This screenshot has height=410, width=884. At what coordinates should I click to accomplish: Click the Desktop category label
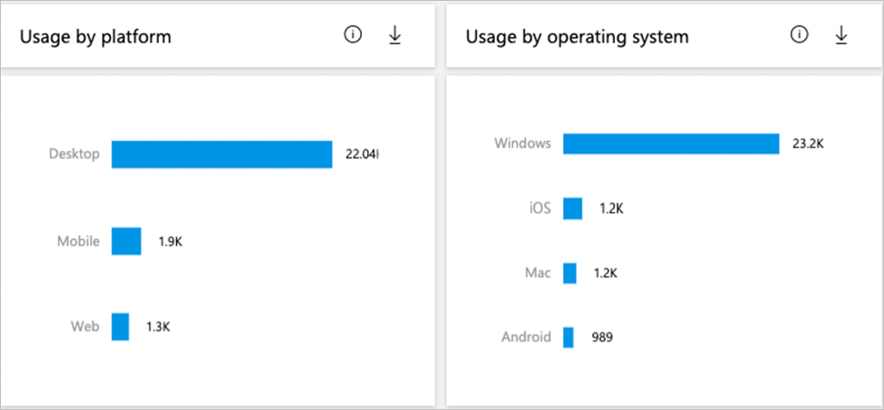pos(73,154)
